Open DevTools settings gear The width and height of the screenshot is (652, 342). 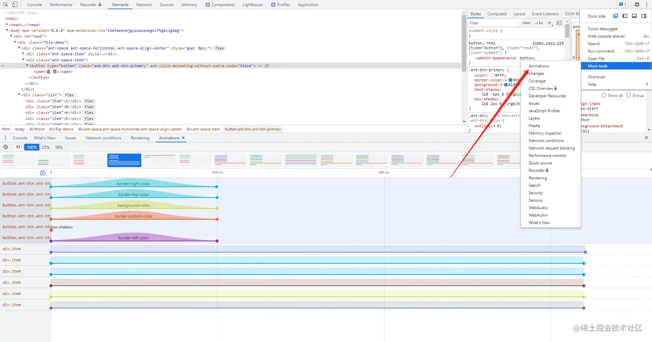(637, 5)
